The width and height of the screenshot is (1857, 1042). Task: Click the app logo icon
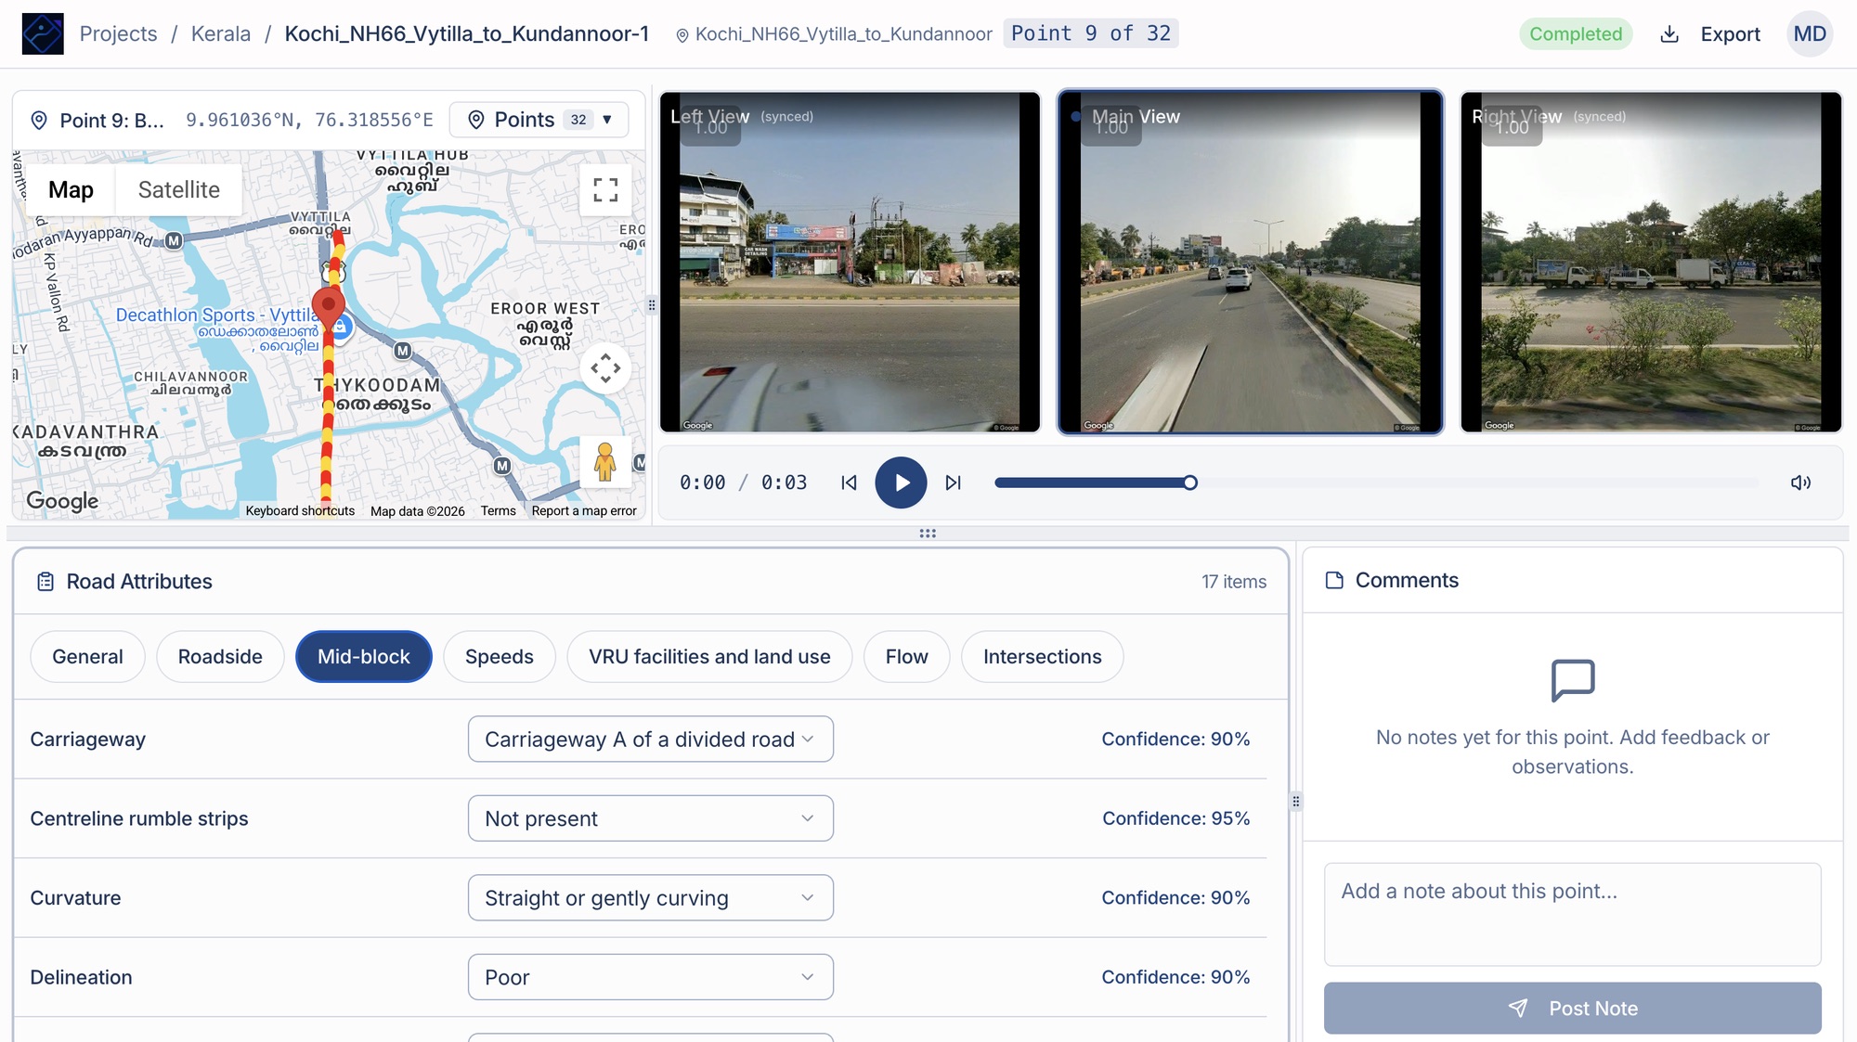tap(43, 33)
